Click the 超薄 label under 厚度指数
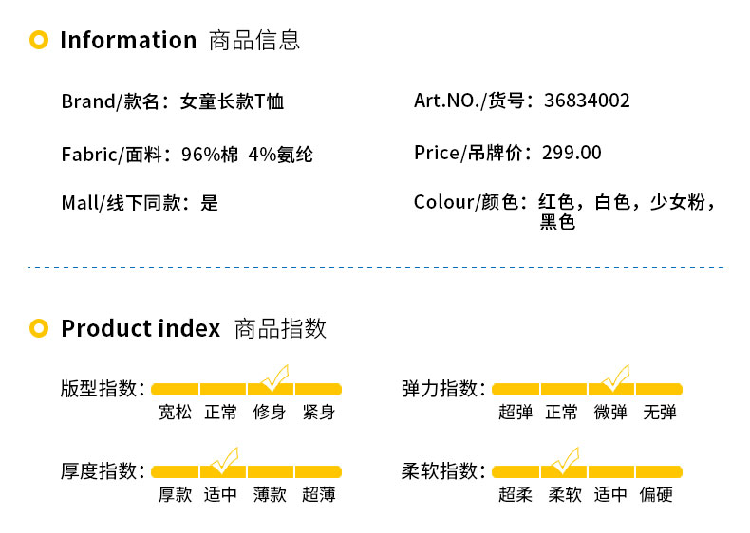 pyautogui.click(x=318, y=495)
